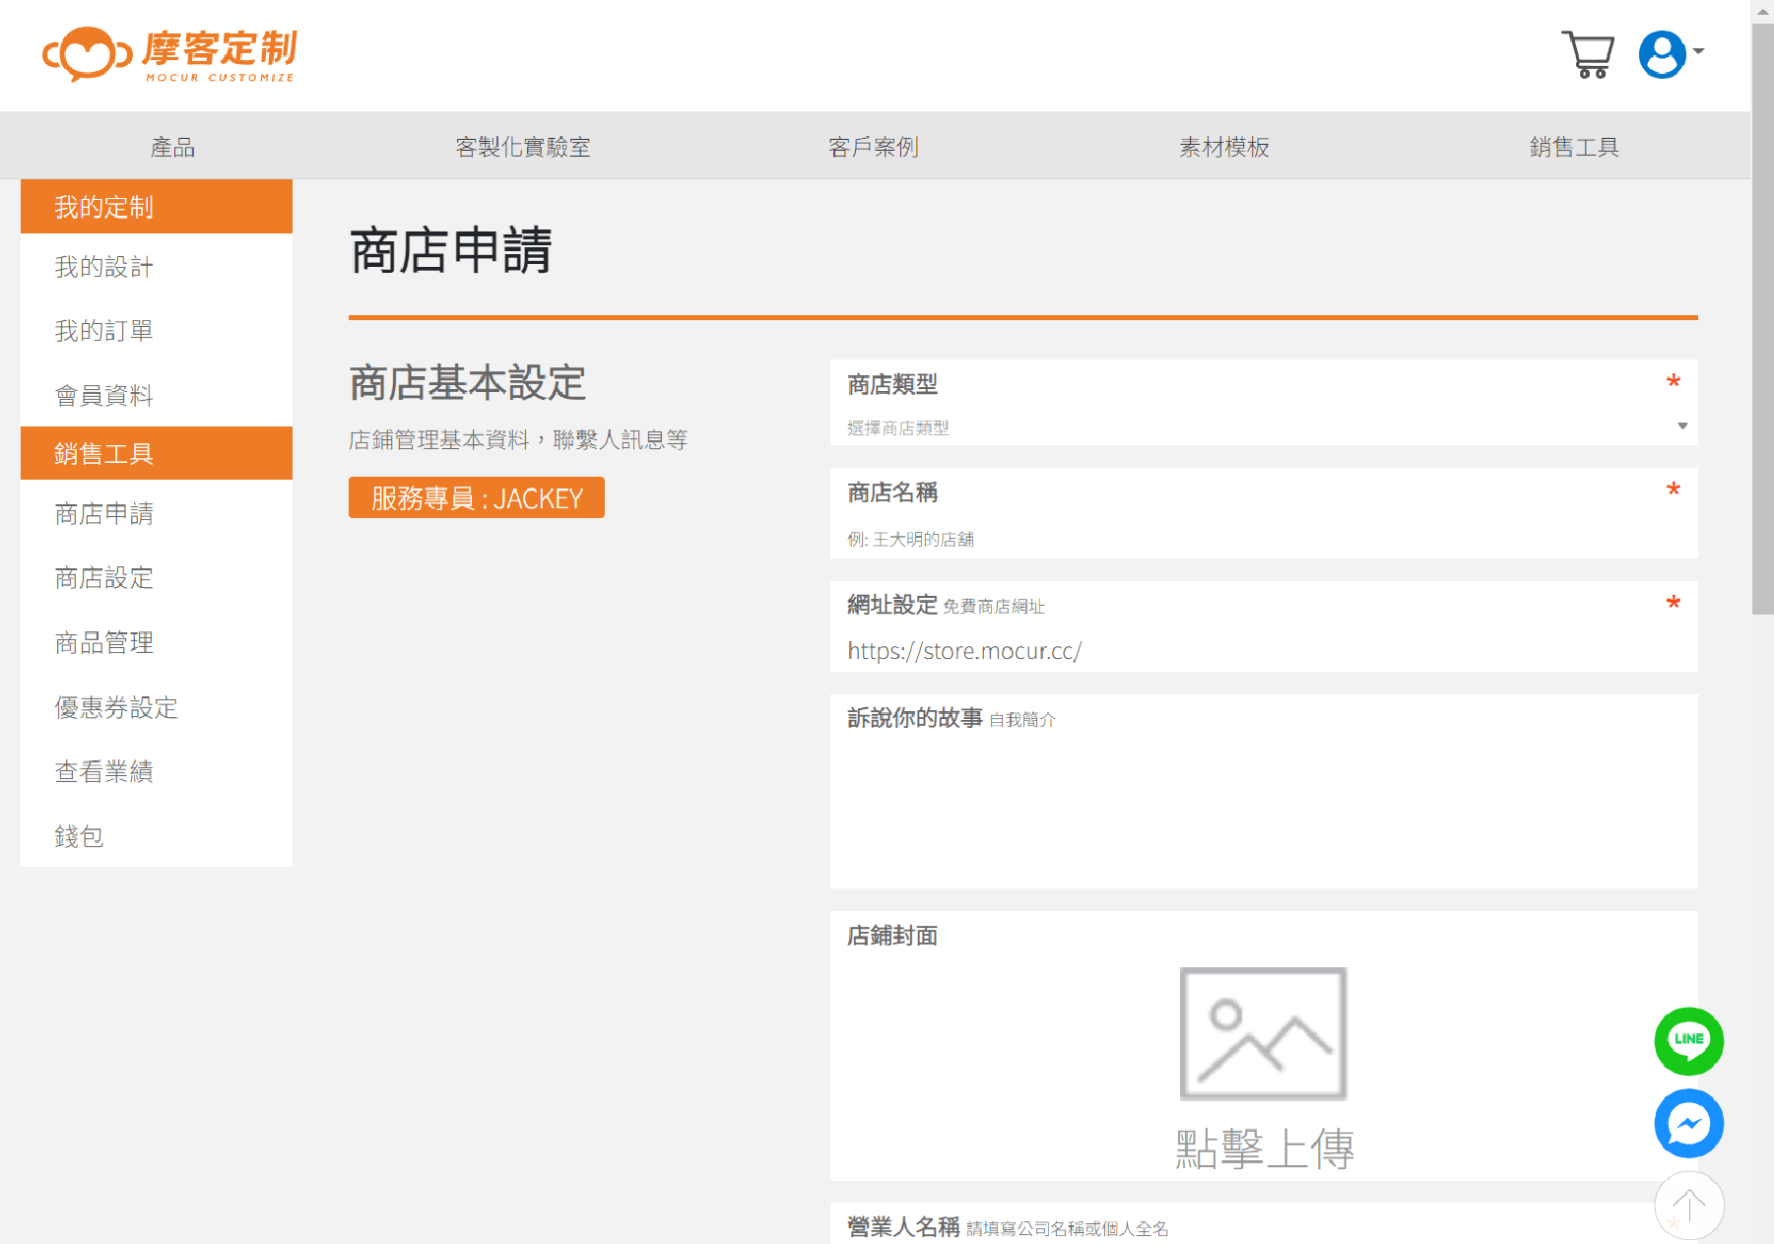1774x1244 pixels.
Task: Click the vertical page scrollbar
Action: (x=1762, y=315)
